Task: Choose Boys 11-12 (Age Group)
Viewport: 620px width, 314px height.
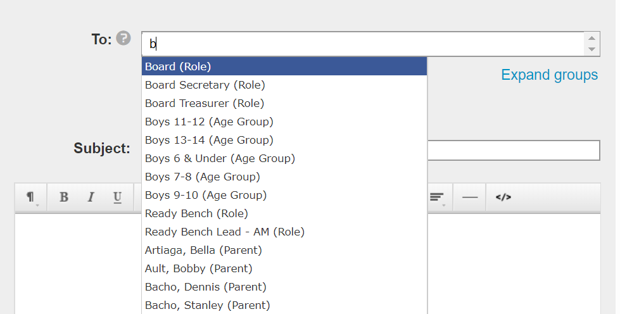Action: [x=284, y=122]
